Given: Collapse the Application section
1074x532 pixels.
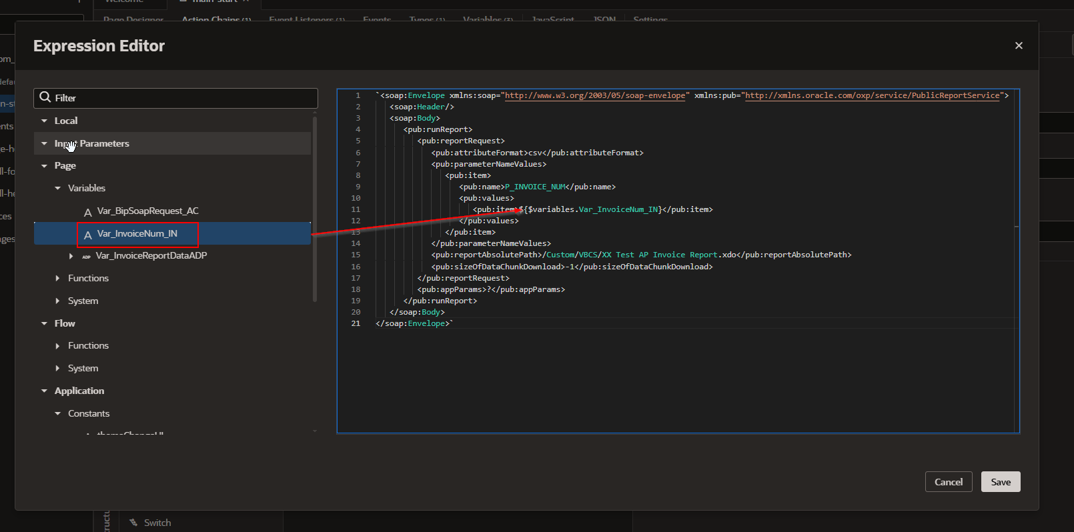Looking at the screenshot, I should [44, 391].
